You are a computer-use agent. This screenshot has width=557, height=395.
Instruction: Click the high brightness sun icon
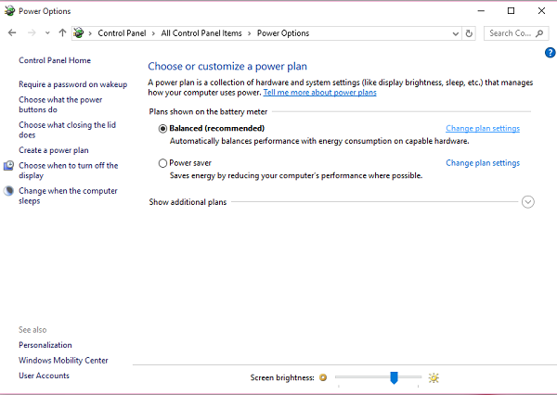(434, 377)
